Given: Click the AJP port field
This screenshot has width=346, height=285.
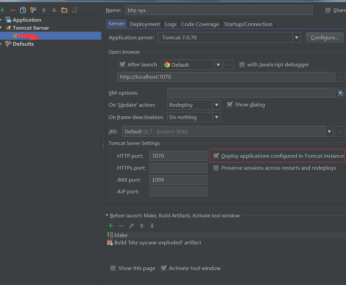Looking at the screenshot, I should 178,191.
